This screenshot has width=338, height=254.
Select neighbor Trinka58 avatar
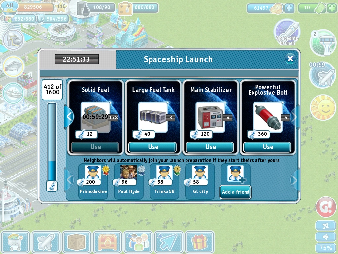[164, 172]
